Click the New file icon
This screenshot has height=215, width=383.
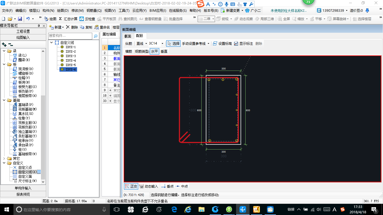coord(3,19)
